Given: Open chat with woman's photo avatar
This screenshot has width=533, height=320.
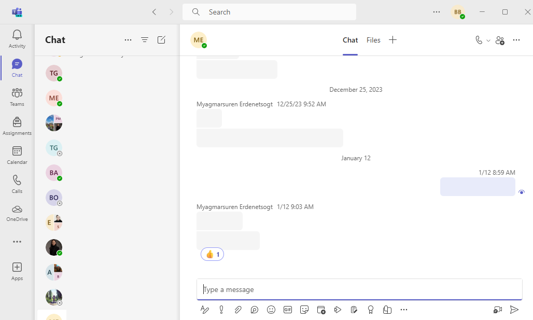Looking at the screenshot, I should 54,247.
